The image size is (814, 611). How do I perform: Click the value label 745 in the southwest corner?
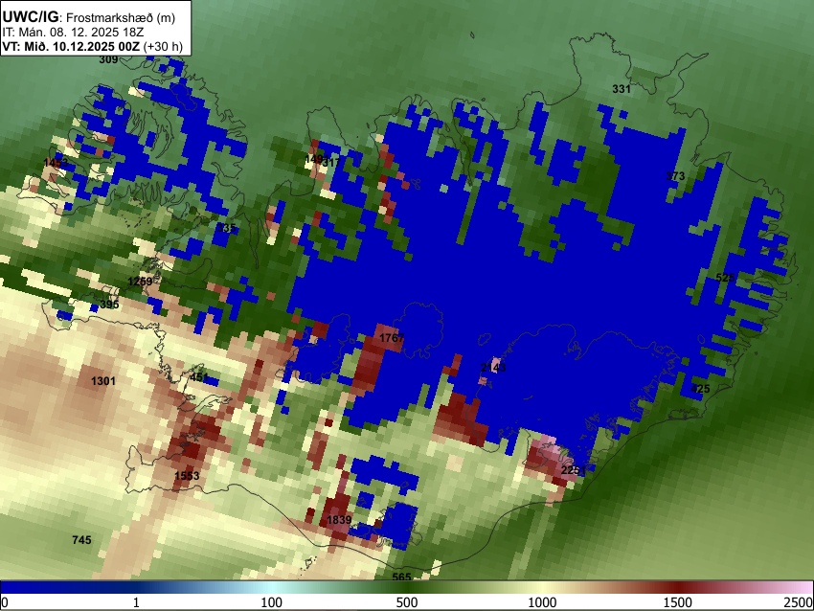tap(81, 540)
